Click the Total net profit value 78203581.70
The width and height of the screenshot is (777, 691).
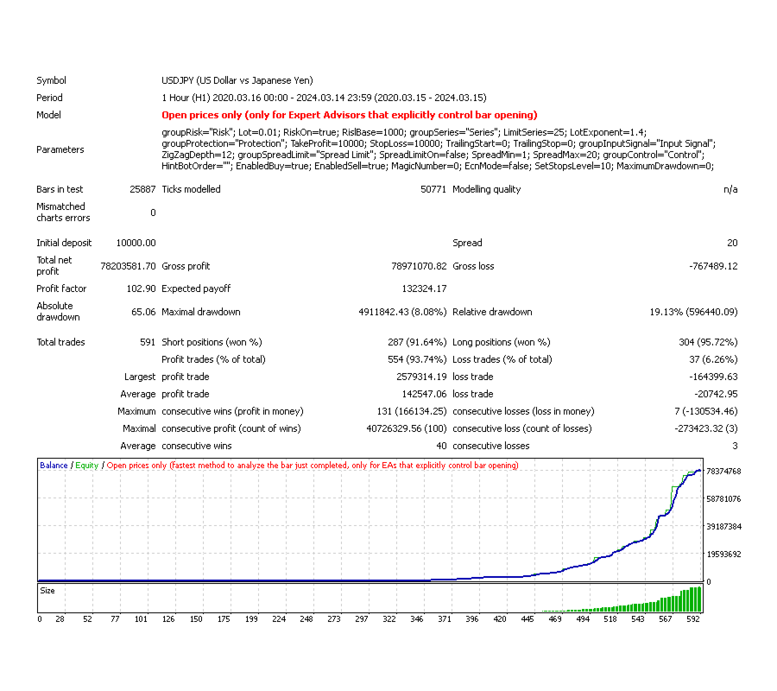pos(127,266)
